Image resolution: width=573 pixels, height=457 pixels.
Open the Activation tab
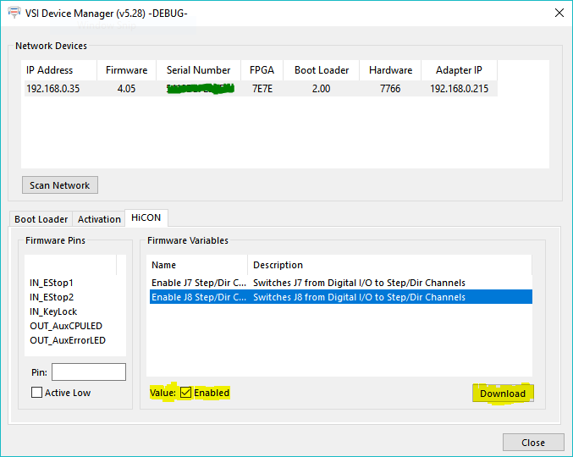click(x=99, y=219)
